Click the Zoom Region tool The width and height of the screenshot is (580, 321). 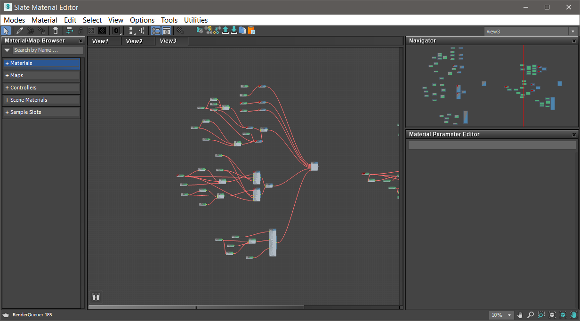coord(541,315)
